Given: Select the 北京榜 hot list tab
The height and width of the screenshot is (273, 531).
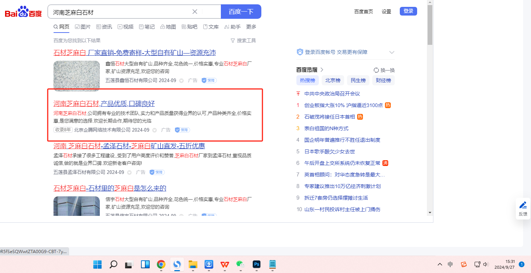Looking at the screenshot, I should click(x=333, y=80).
